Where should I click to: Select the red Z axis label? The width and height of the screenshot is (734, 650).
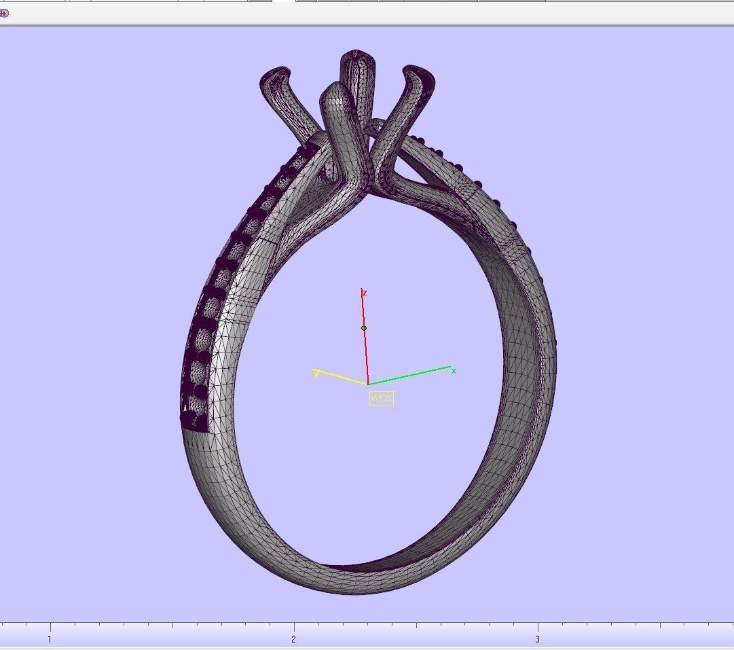click(365, 293)
